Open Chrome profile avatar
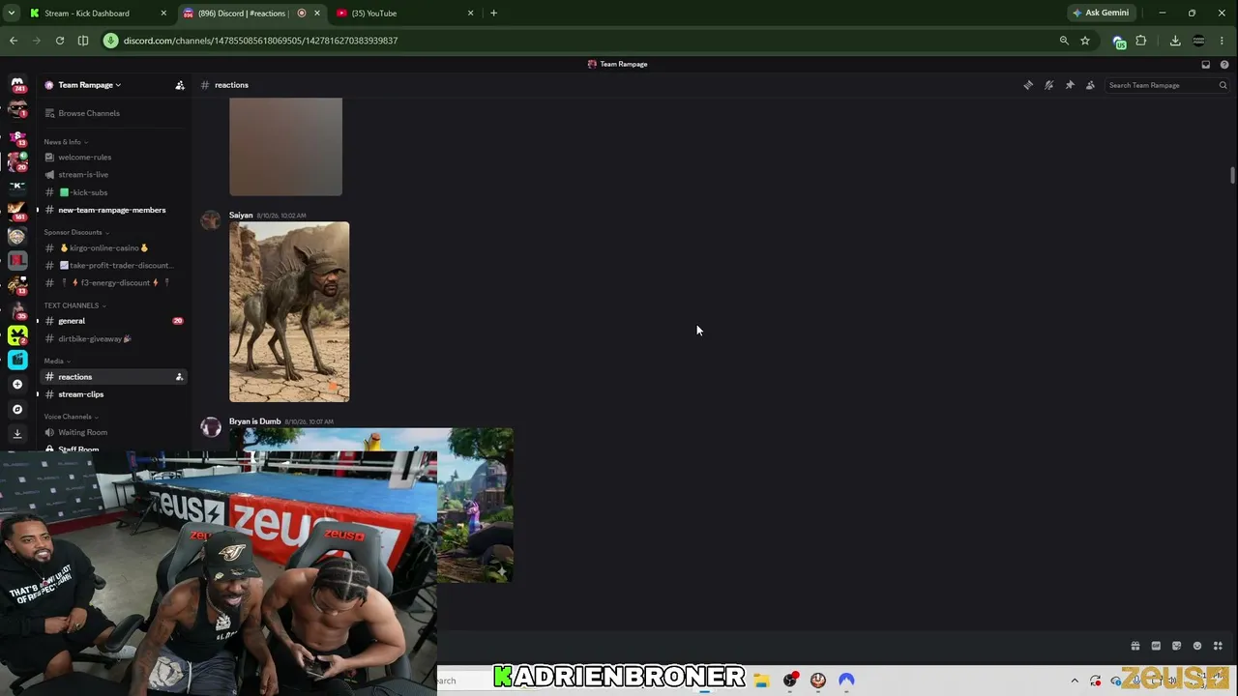 tap(1199, 41)
